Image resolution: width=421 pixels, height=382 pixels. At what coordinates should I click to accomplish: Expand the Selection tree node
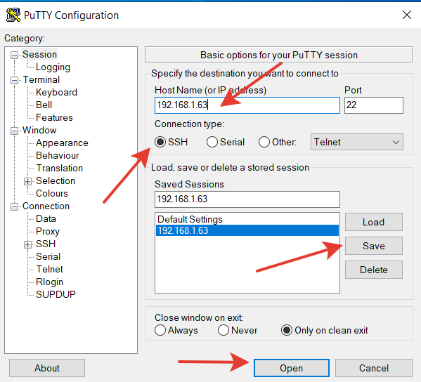pyautogui.click(x=27, y=182)
